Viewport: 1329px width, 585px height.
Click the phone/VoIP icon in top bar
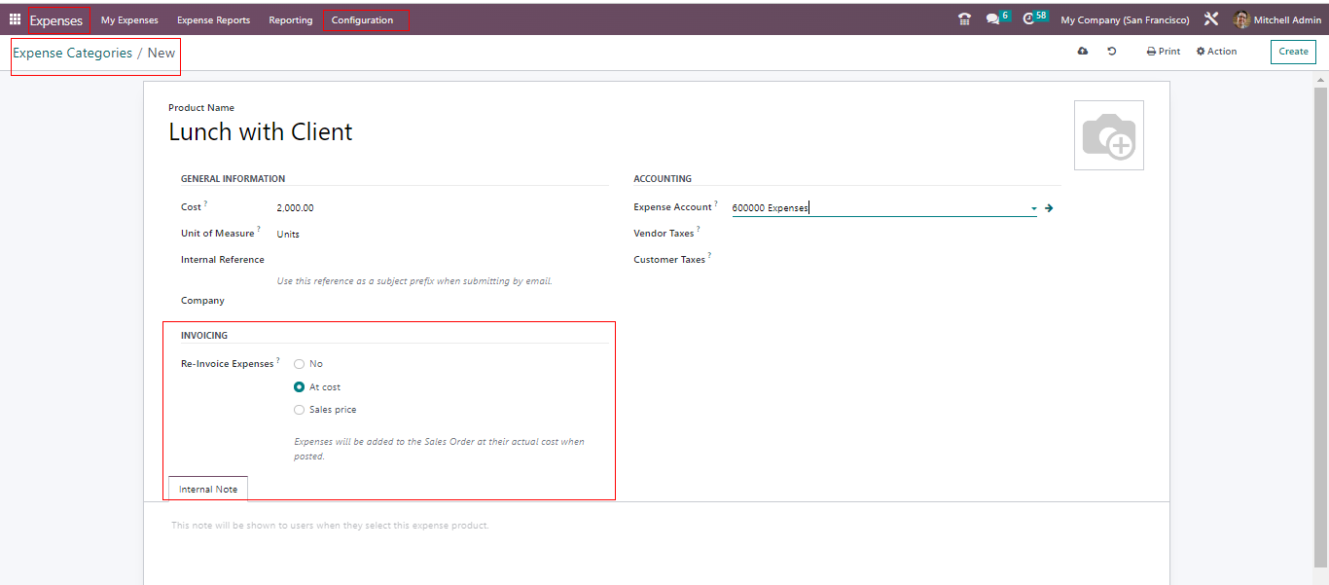point(964,19)
